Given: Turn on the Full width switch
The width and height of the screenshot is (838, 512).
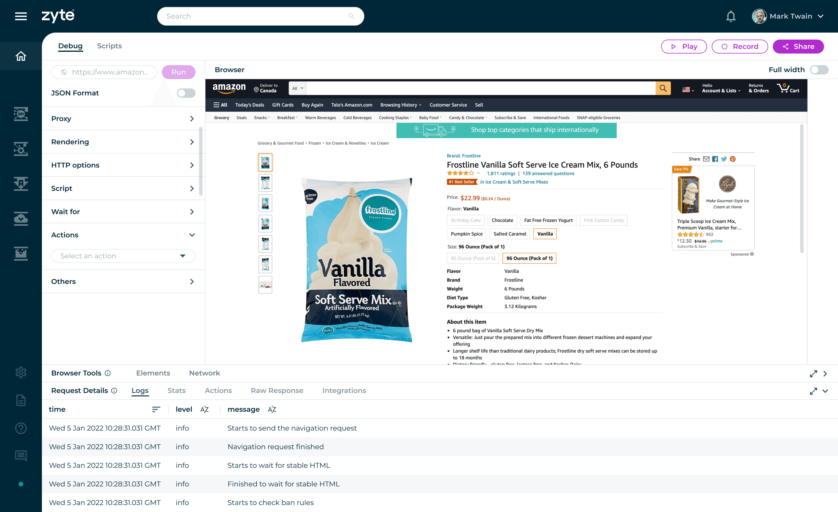Looking at the screenshot, I should coord(819,70).
